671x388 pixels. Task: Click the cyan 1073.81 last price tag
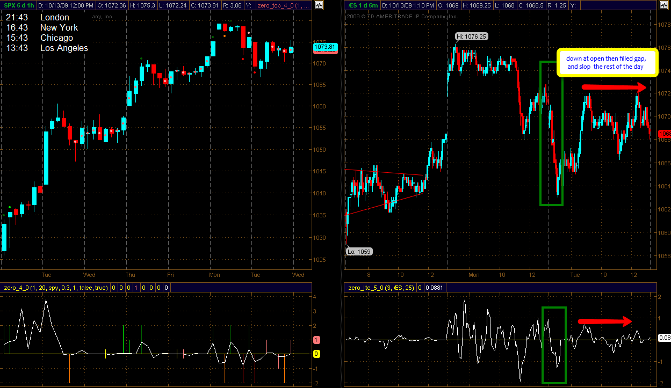pos(324,47)
